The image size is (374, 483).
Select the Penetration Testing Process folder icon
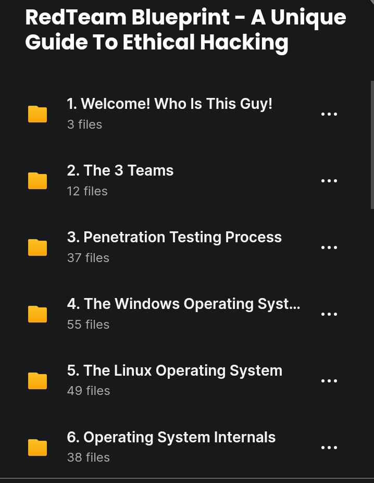[38, 247]
